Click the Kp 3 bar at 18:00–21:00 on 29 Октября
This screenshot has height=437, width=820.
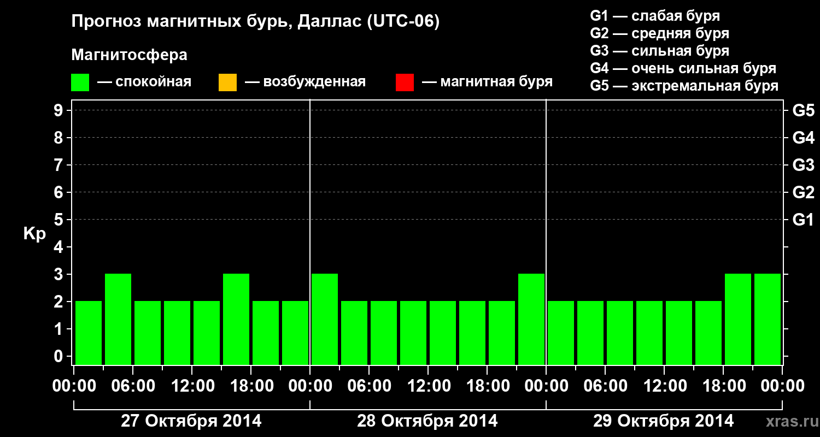click(738, 319)
